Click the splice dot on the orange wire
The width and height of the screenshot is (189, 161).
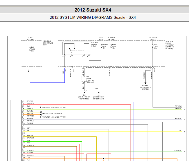point(104,159)
